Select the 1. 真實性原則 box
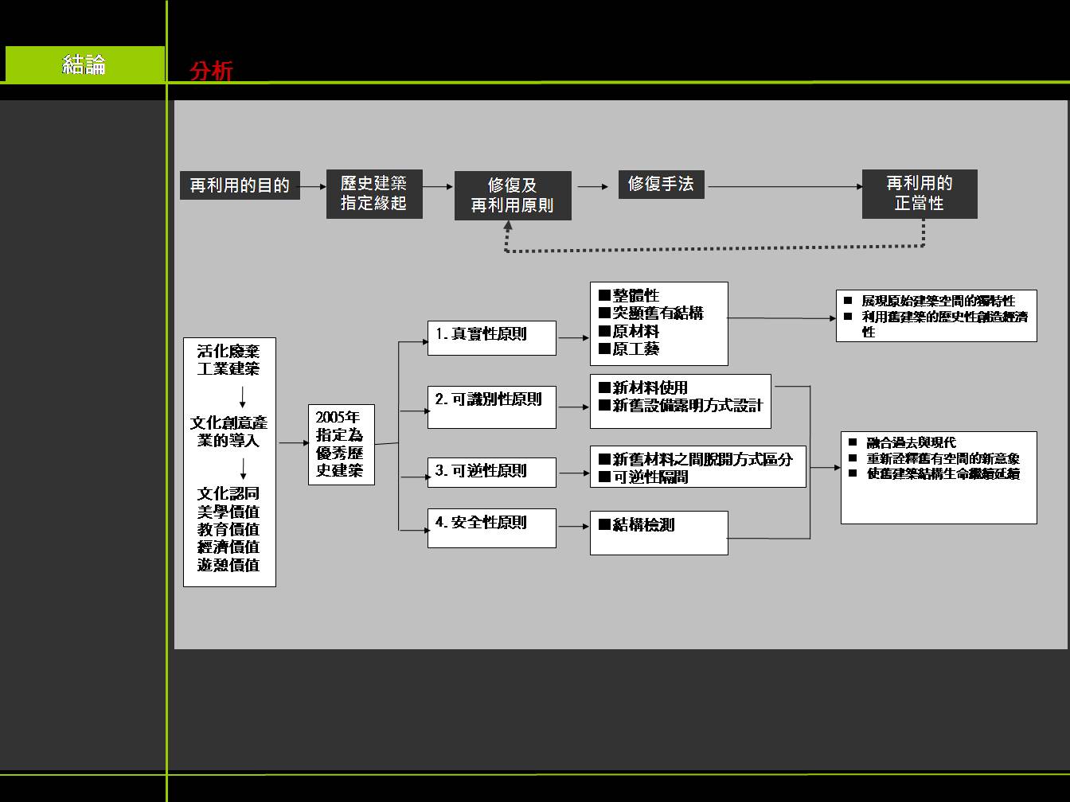This screenshot has height=802, width=1070. (491, 337)
